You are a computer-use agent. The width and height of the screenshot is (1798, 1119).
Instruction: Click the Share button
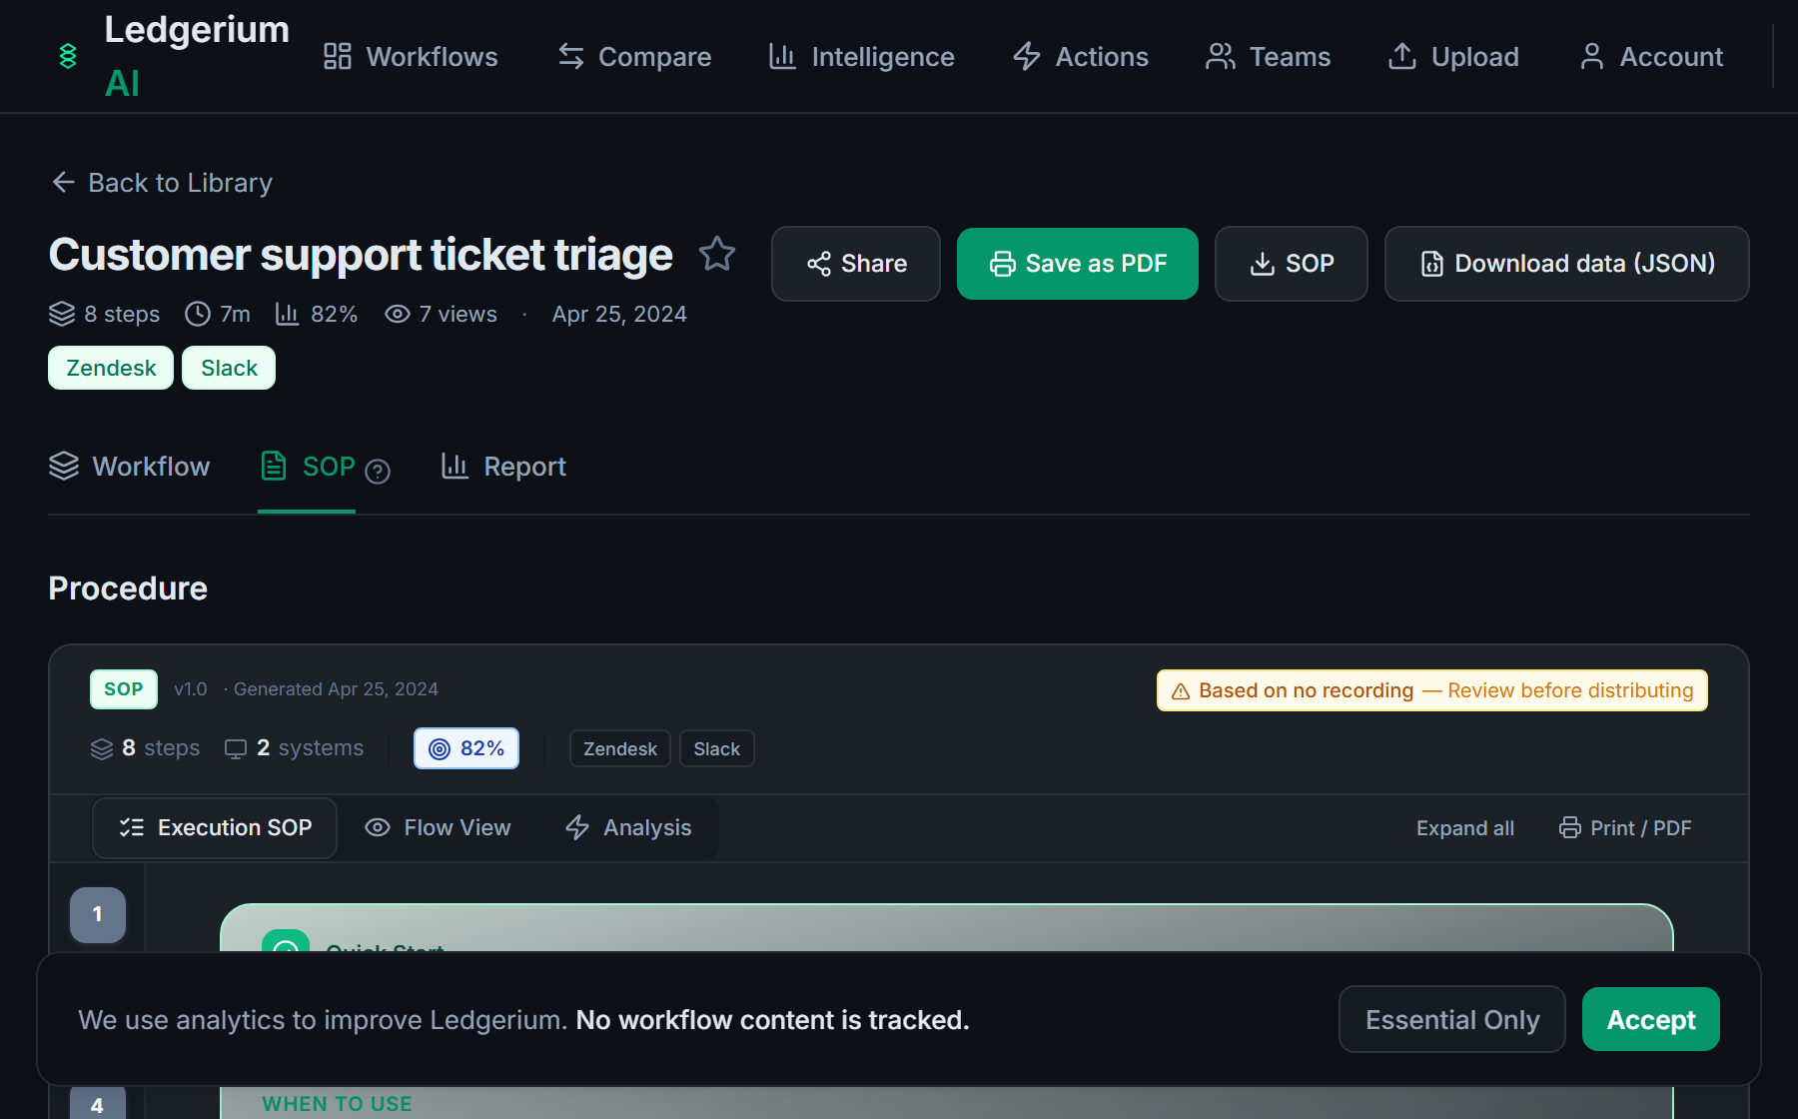click(x=856, y=264)
